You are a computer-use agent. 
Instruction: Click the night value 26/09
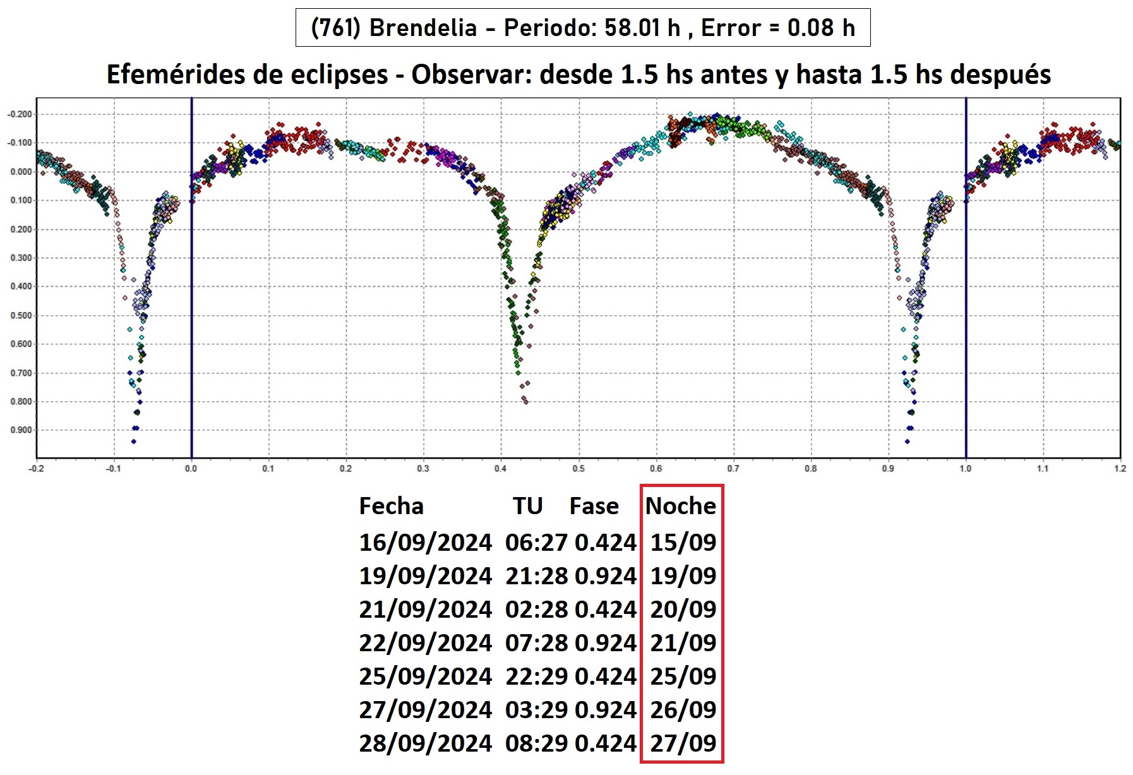683,710
